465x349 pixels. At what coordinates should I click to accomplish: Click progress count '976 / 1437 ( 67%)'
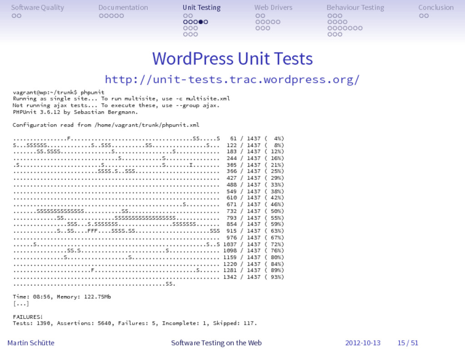tap(255, 238)
